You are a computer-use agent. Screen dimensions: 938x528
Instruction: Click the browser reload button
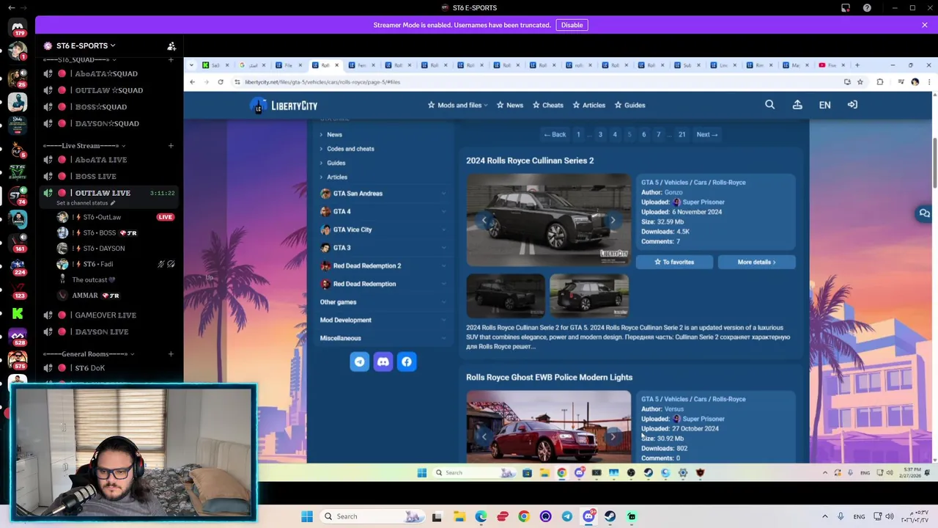[221, 82]
